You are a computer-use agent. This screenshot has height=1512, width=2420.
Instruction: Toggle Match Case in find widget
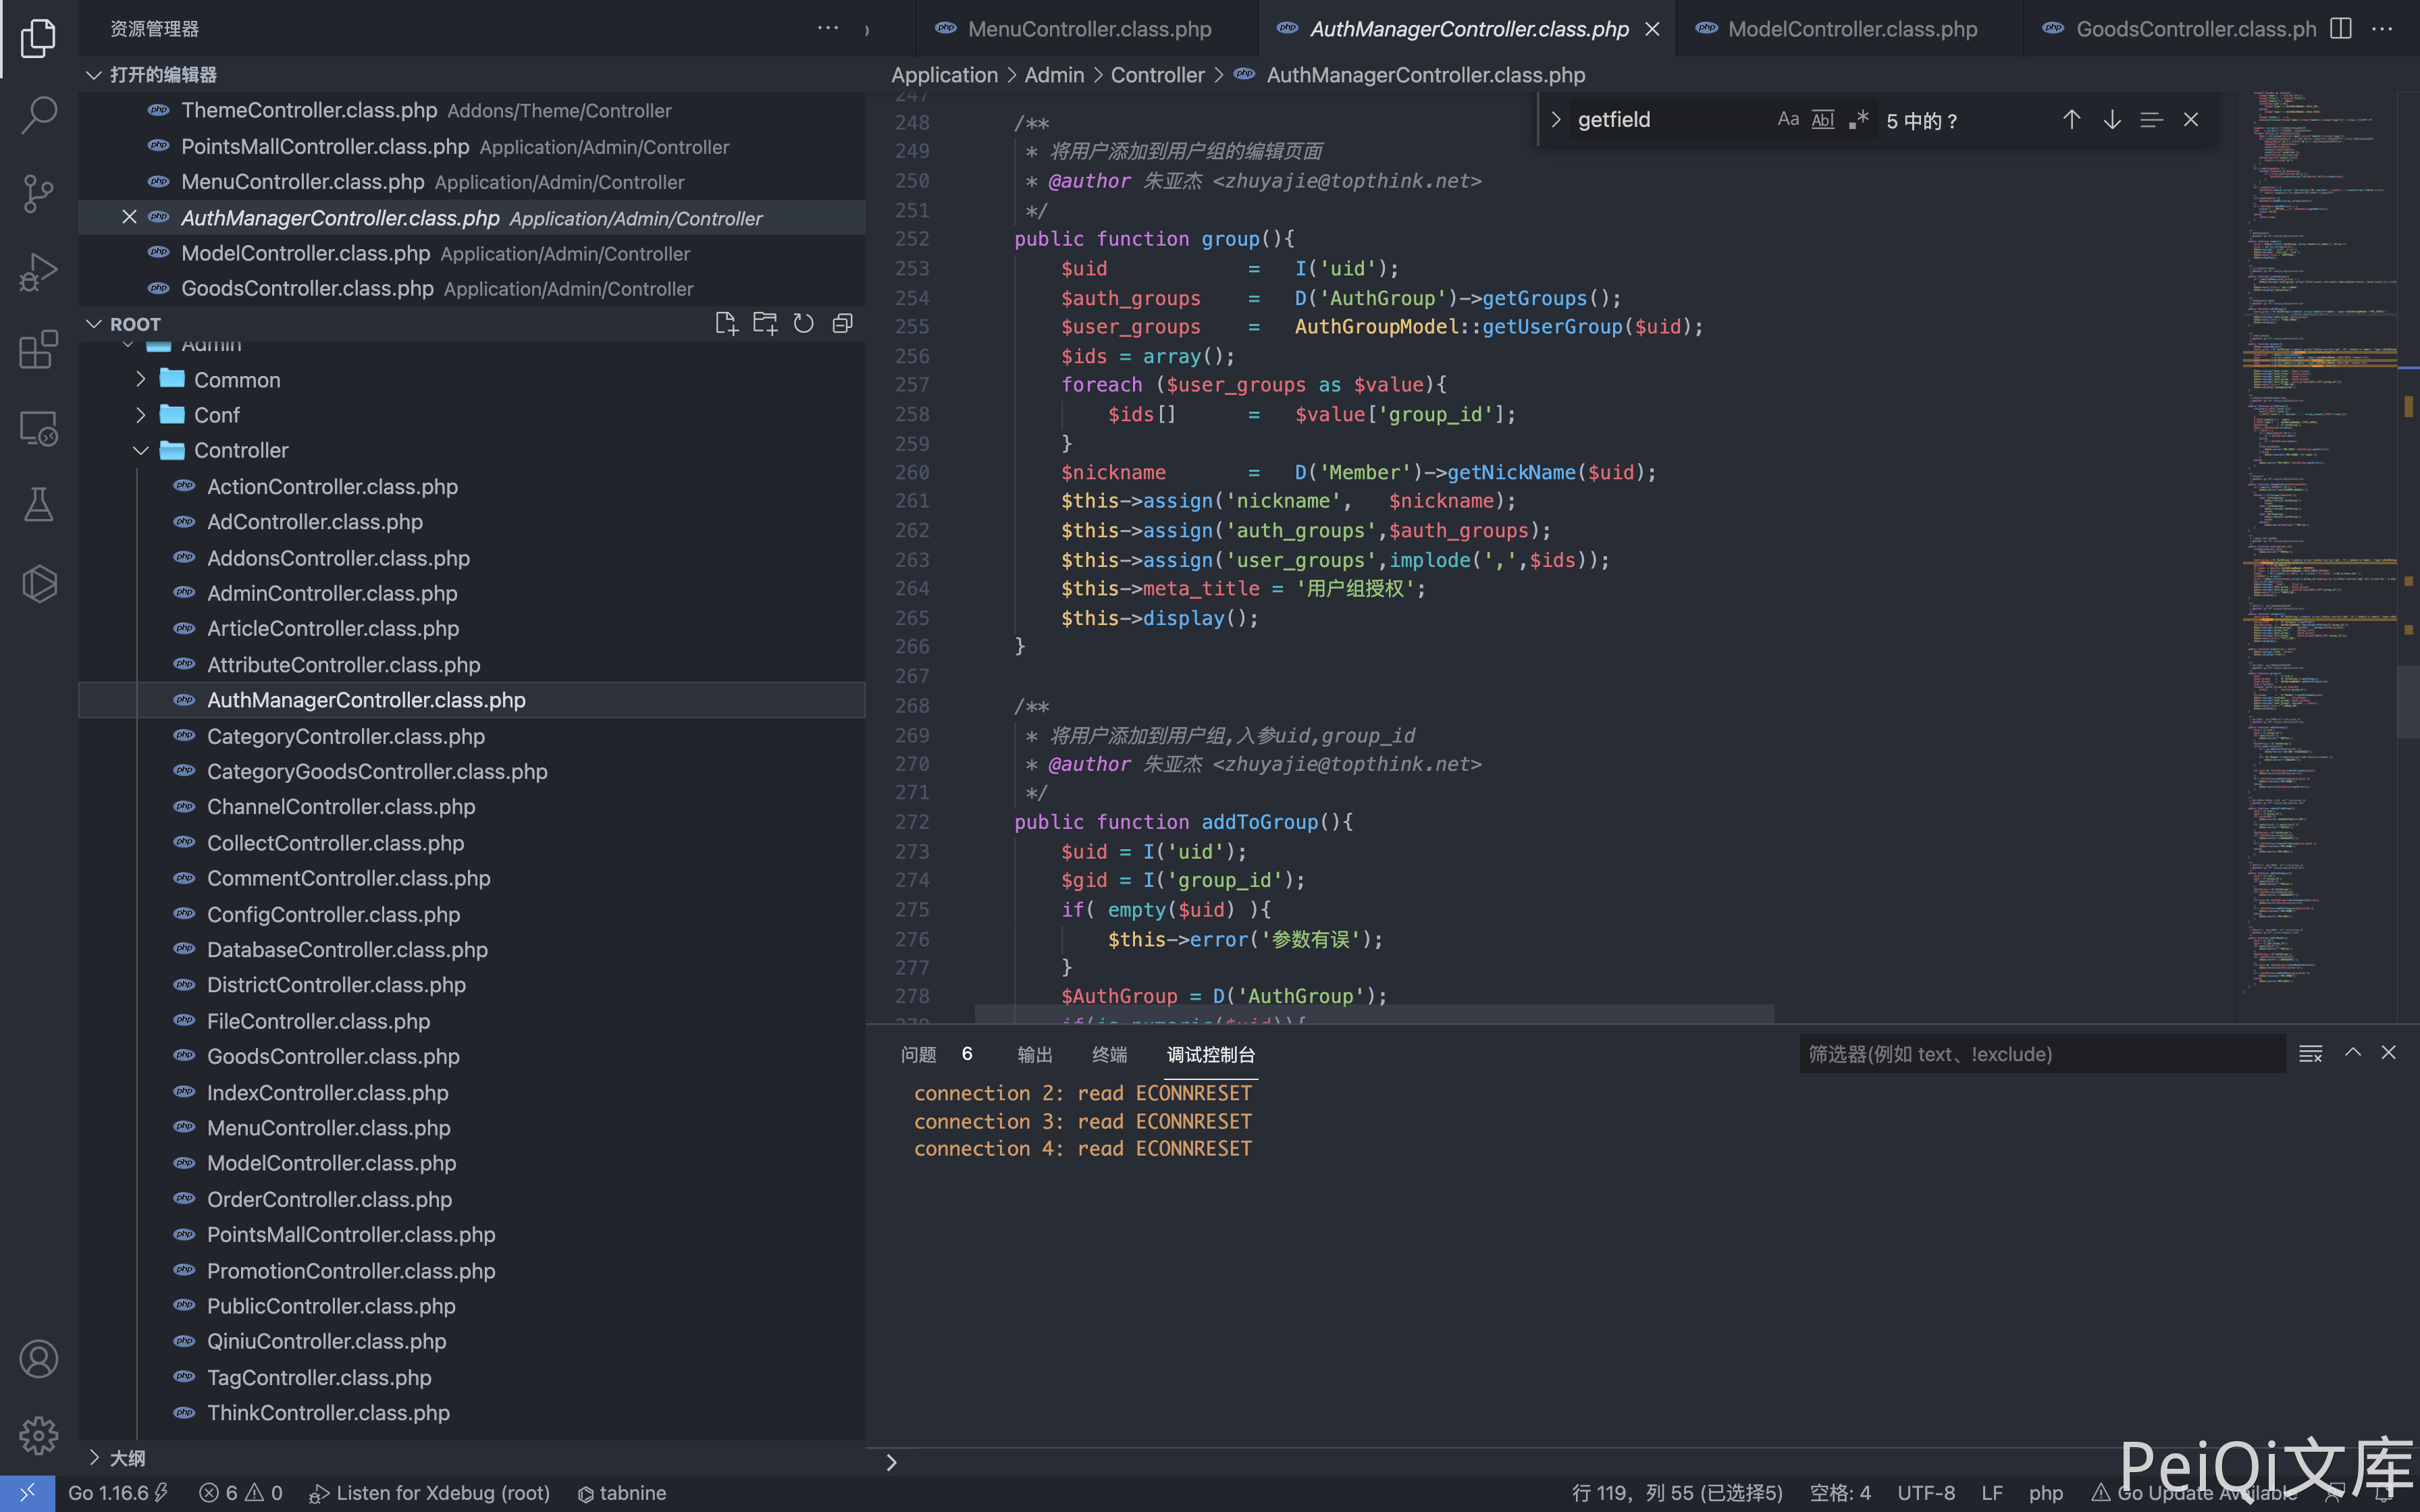(x=1788, y=120)
